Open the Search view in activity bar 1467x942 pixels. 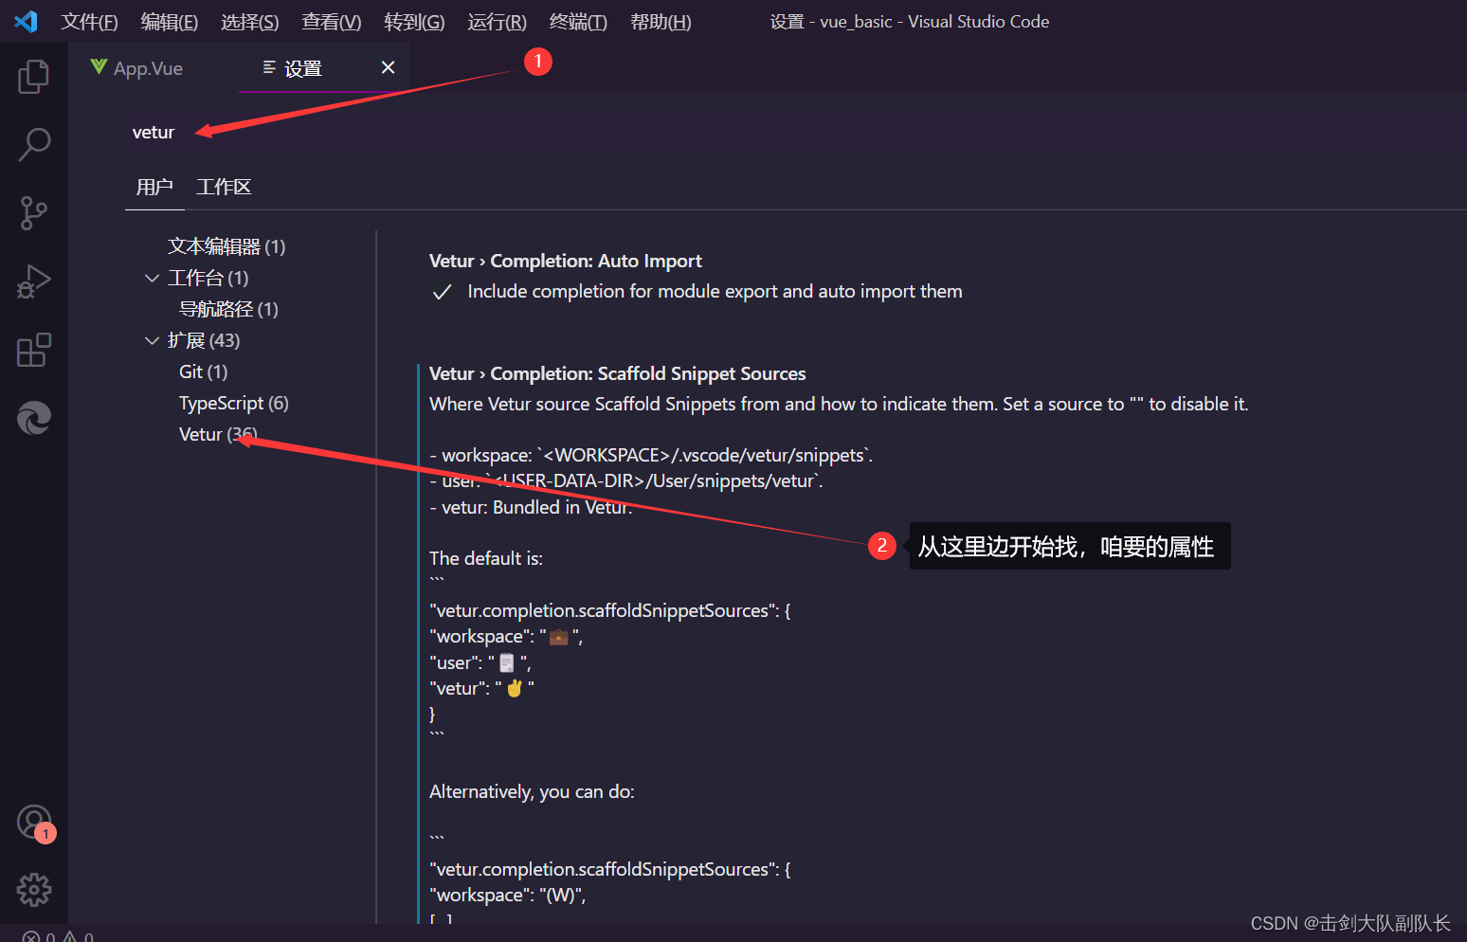click(x=33, y=145)
